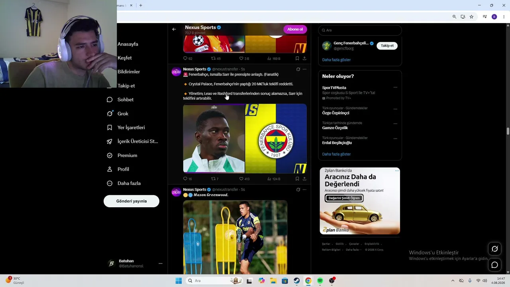Image resolution: width=510 pixels, height=287 pixels.
Task: Follow Genç Fenerbahçeliler with Takip et
Action: coord(387,45)
